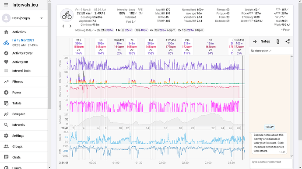302x169 pixels.
Task: Share the activity with the share icon
Action: 288,41
